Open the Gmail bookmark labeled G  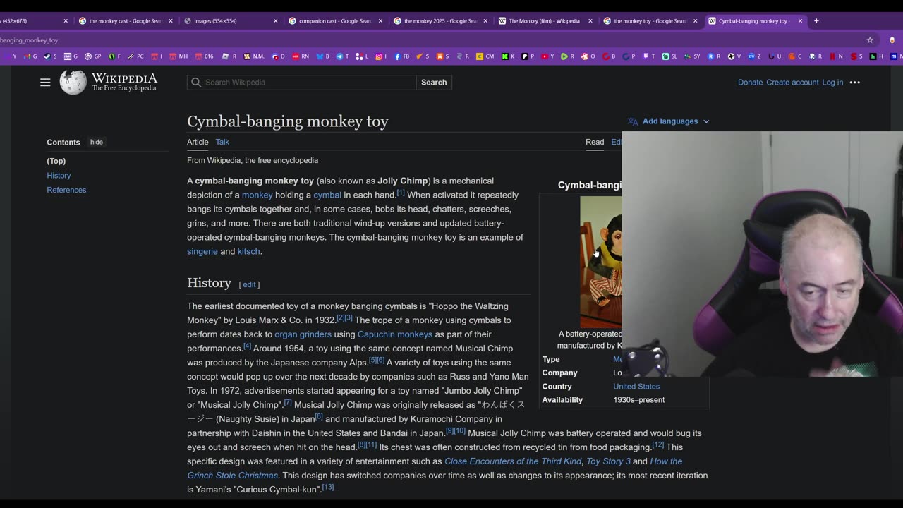point(30,56)
